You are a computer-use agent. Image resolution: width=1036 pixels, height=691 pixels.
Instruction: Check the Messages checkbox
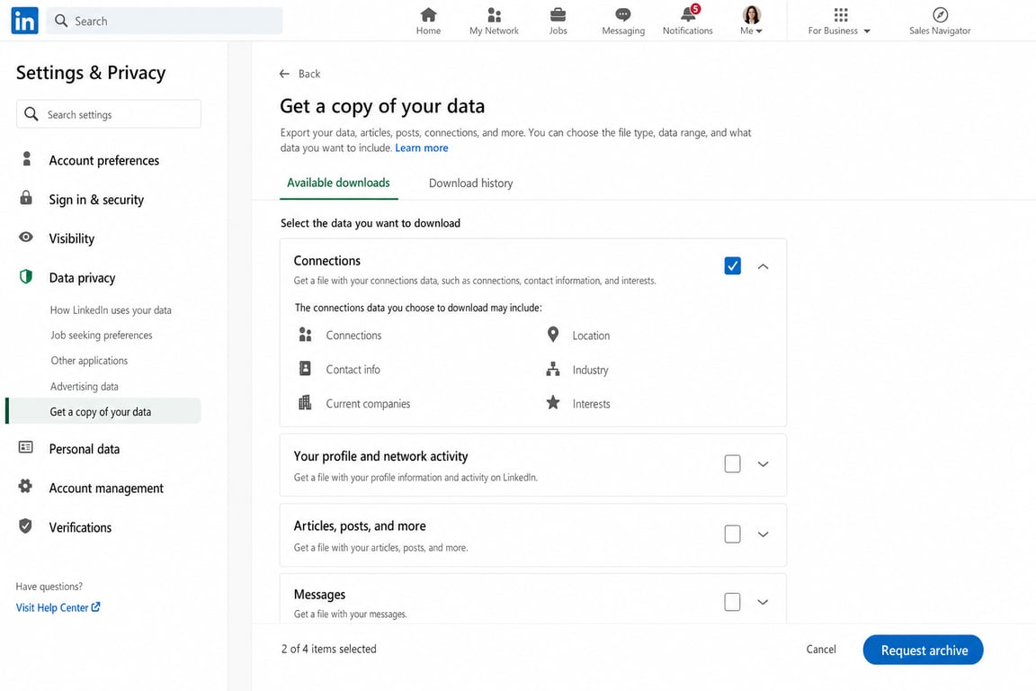click(x=732, y=602)
